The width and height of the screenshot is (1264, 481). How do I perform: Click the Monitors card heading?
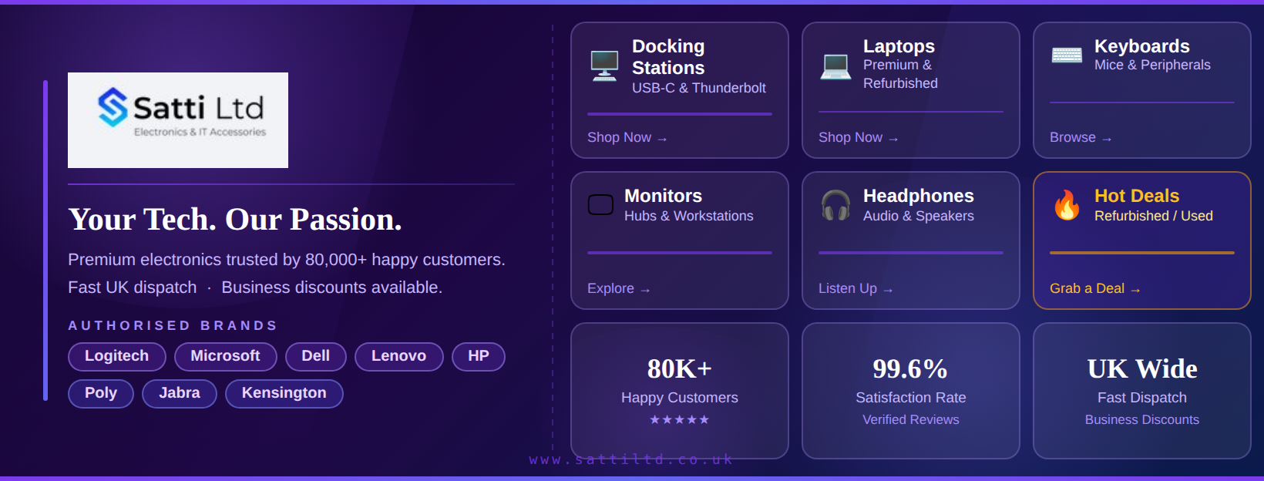coord(663,196)
